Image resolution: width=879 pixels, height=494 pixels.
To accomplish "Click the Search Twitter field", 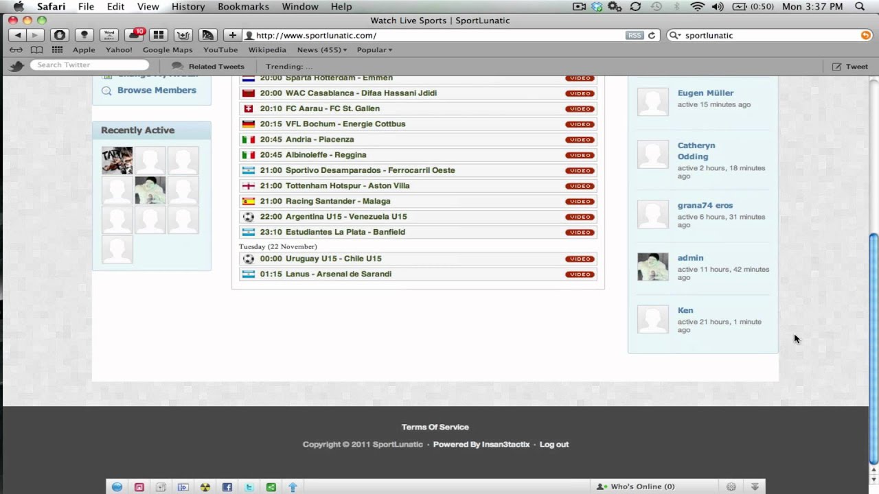I will (x=89, y=65).
